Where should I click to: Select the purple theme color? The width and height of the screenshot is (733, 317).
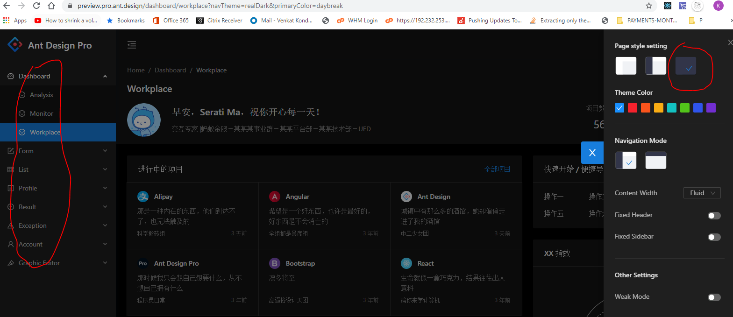[x=711, y=108]
